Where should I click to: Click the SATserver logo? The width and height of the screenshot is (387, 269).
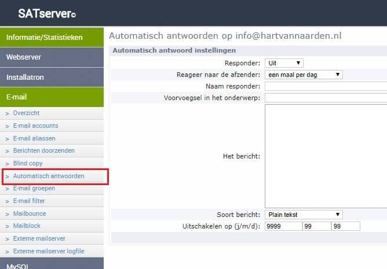coord(47,13)
